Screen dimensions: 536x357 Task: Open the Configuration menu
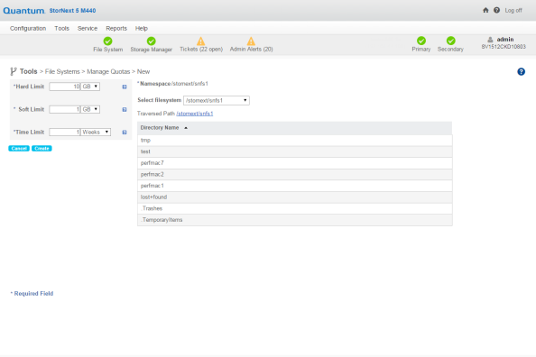coord(28,28)
